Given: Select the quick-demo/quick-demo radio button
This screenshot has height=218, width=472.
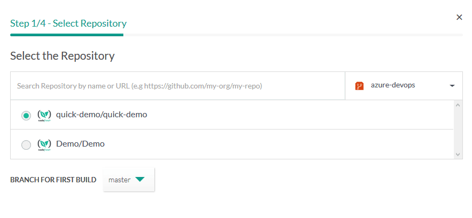Looking at the screenshot, I should click(26, 115).
